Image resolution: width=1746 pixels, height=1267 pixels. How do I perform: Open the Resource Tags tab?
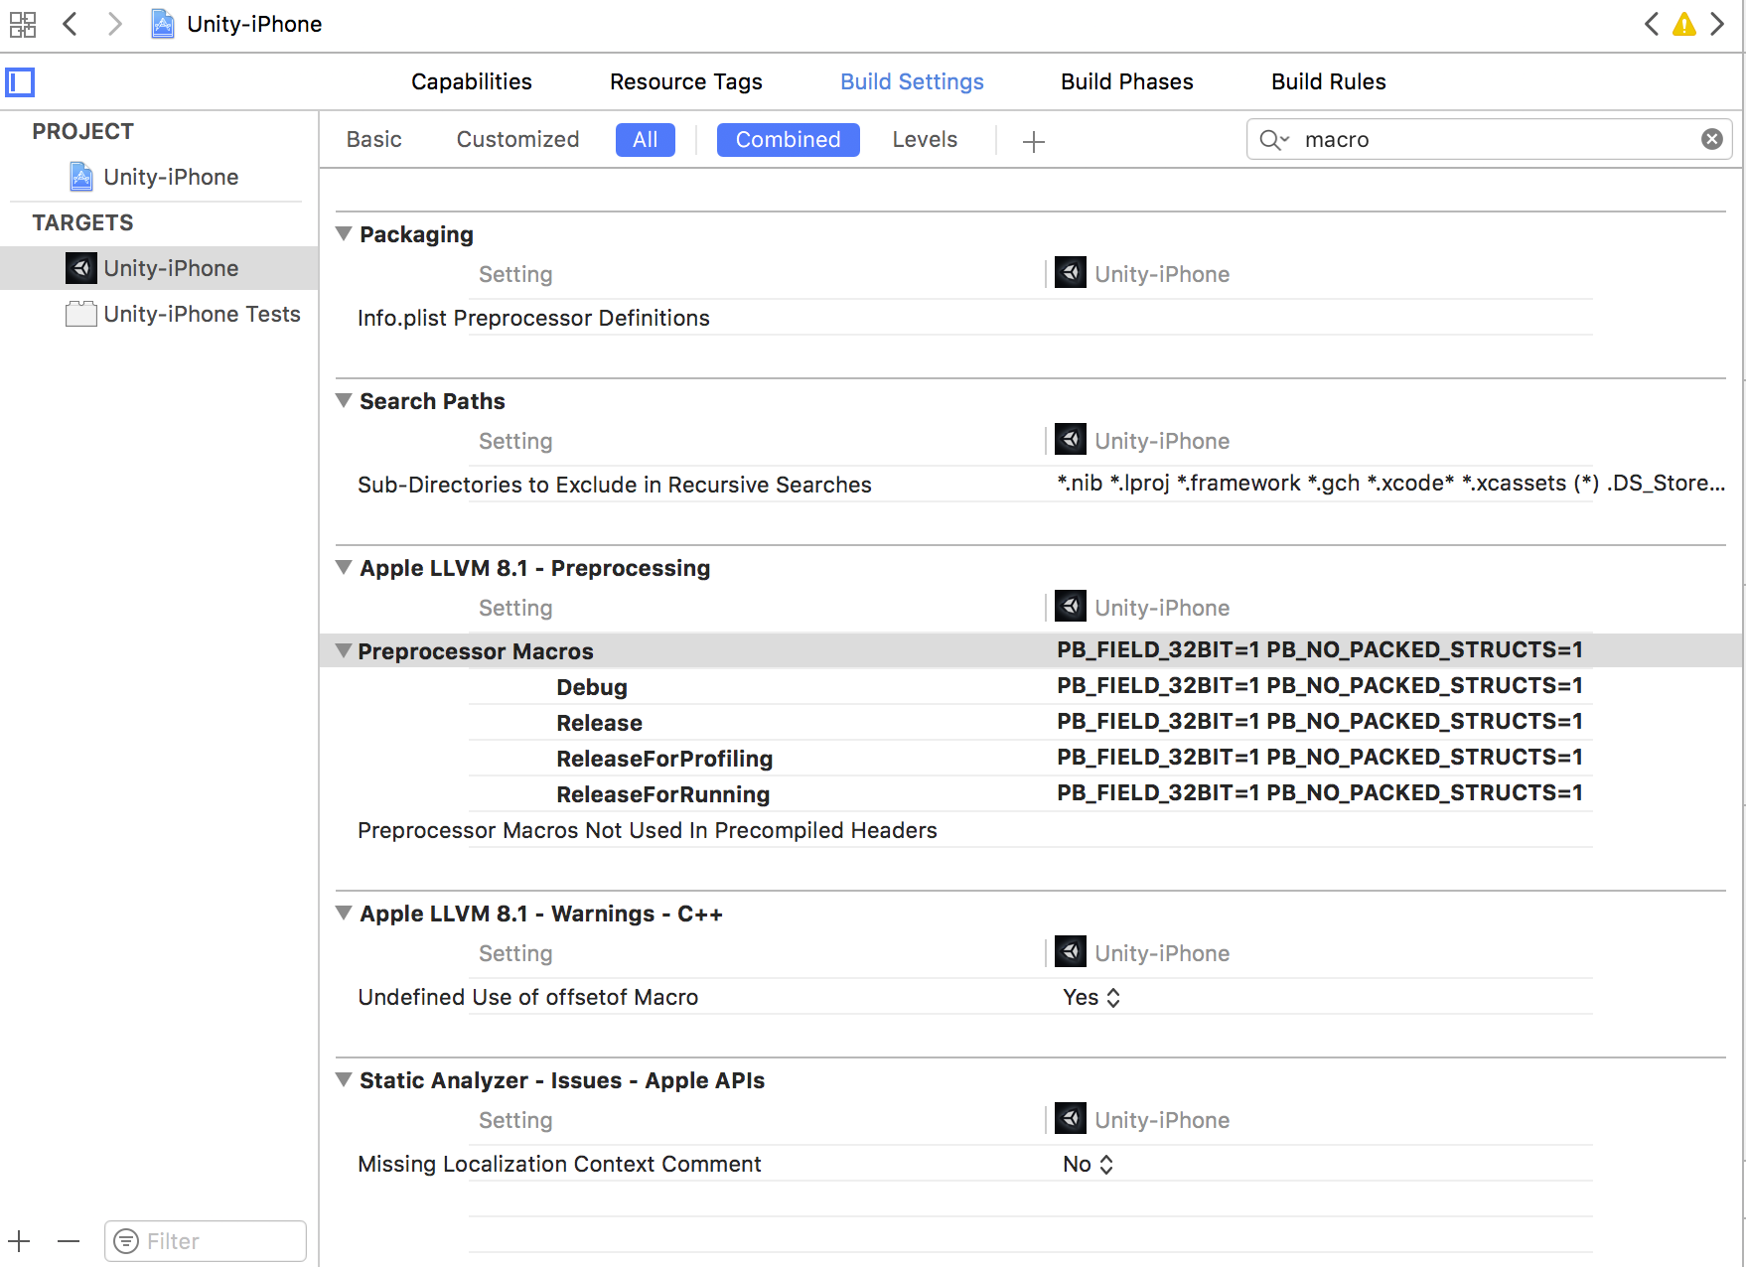tap(686, 81)
